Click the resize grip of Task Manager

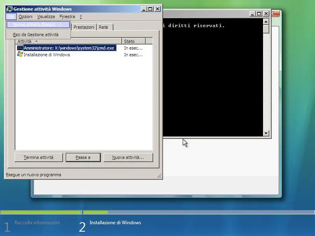click(159, 176)
